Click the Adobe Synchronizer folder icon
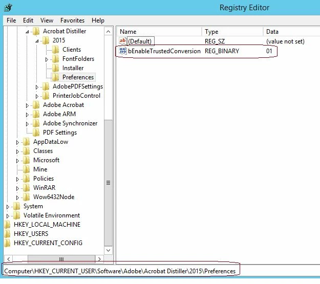The height and width of the screenshot is (284, 320). (36, 123)
